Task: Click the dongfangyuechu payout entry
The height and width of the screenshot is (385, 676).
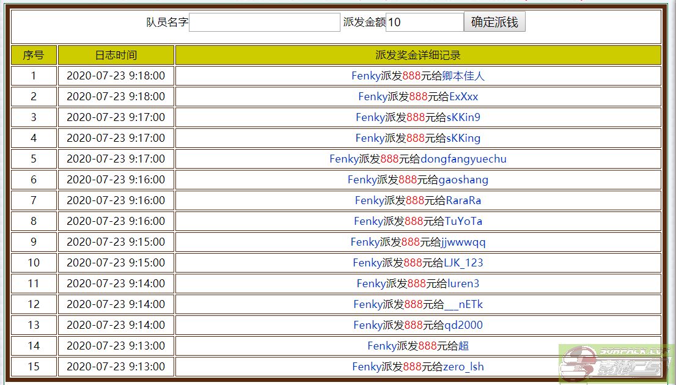Action: click(418, 159)
